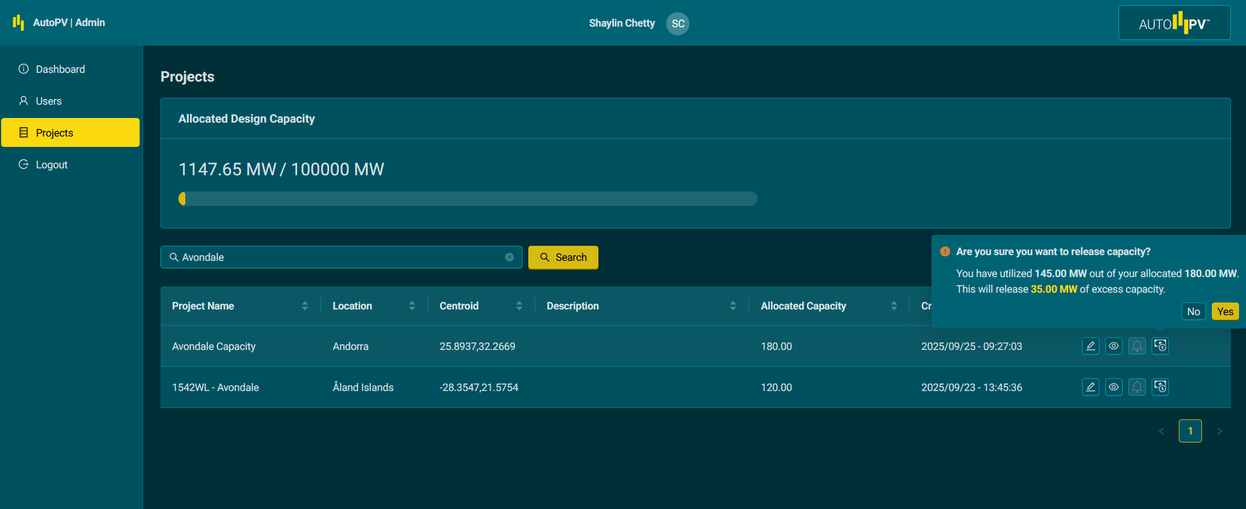Click the bell icon for Avondale Capacity

click(x=1137, y=346)
